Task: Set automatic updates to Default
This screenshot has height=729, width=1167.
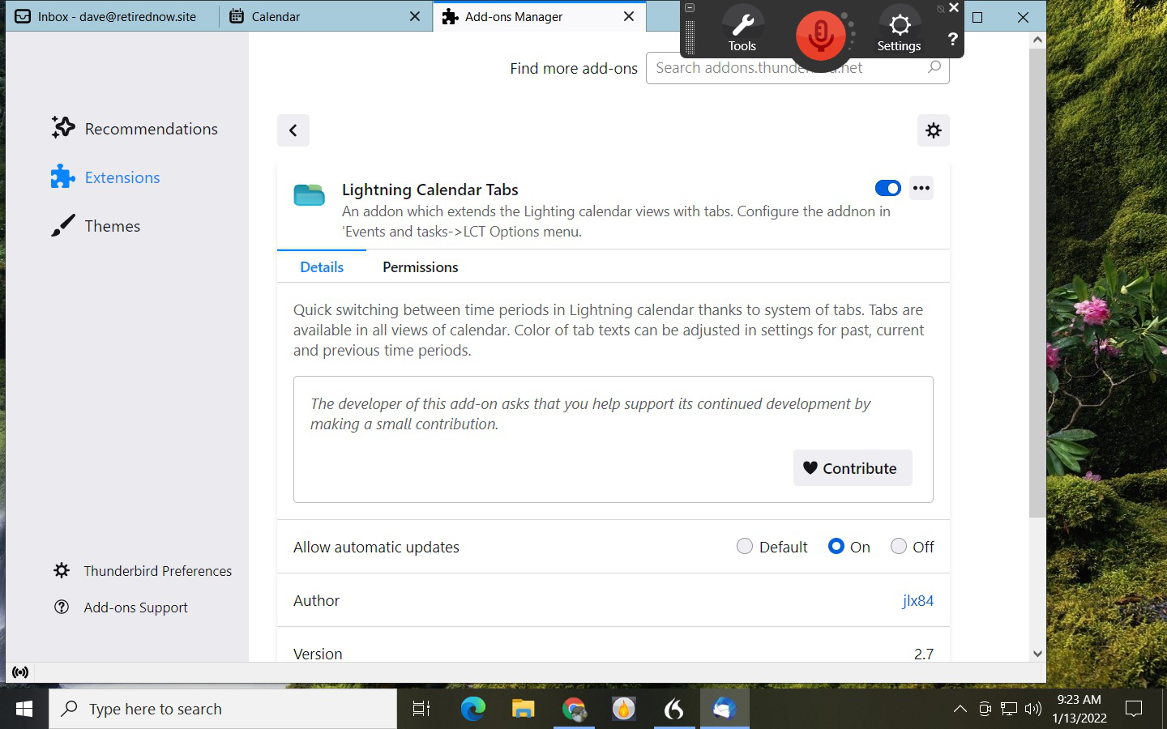Action: tap(745, 547)
